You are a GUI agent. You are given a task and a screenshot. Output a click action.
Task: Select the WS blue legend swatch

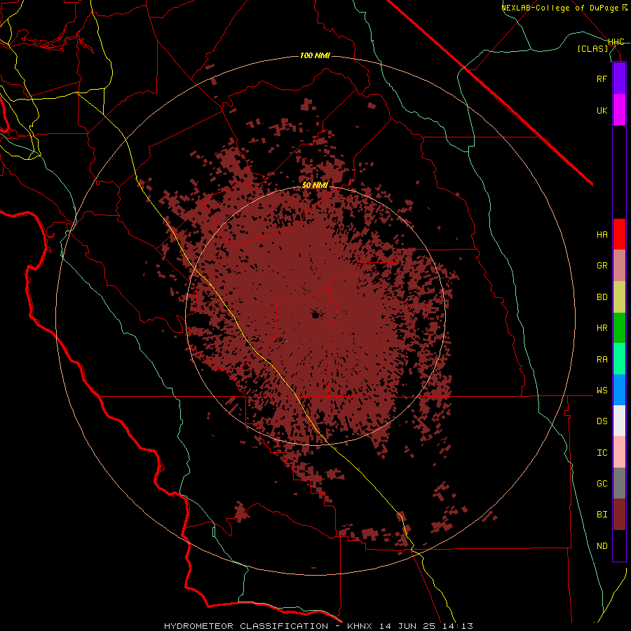(619, 390)
